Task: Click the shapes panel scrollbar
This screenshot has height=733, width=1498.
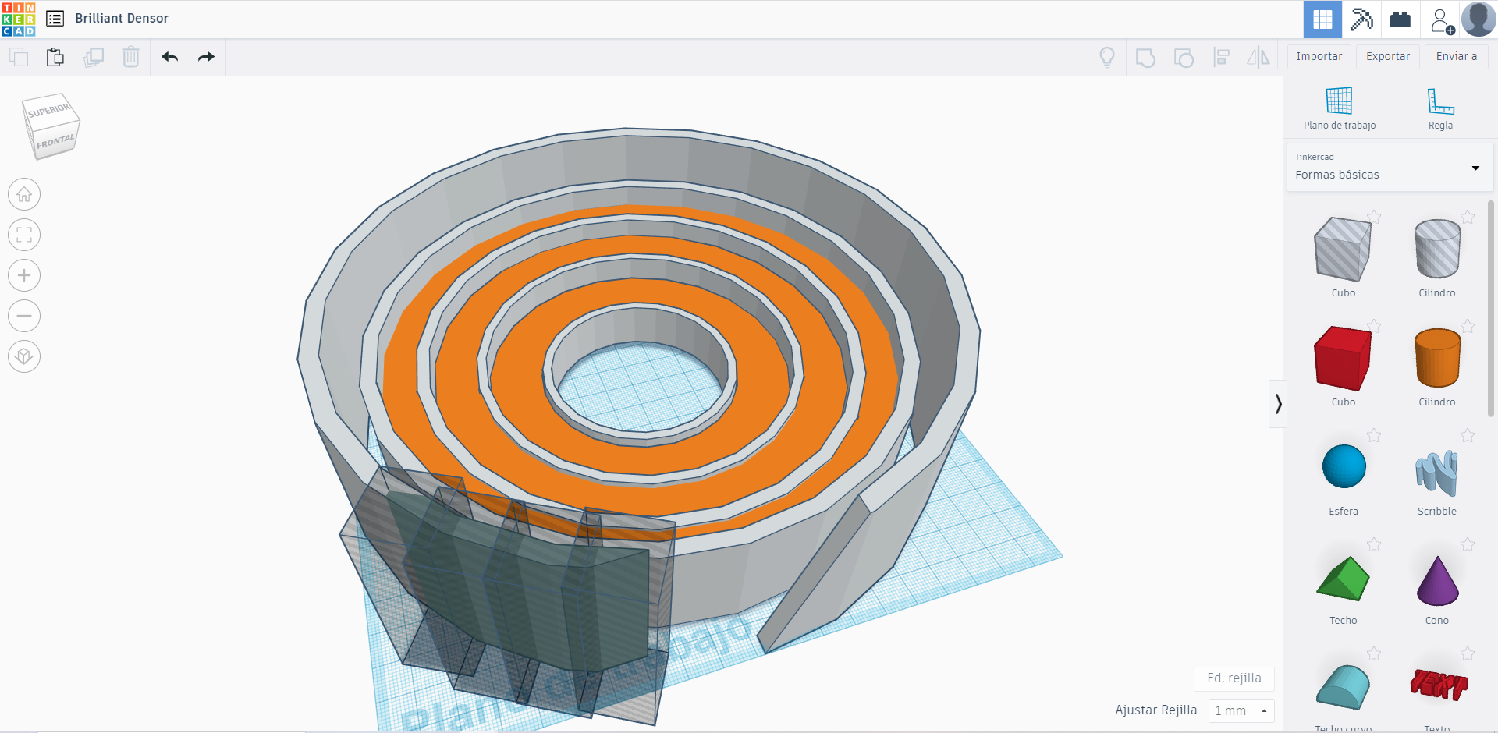Action: click(1491, 308)
